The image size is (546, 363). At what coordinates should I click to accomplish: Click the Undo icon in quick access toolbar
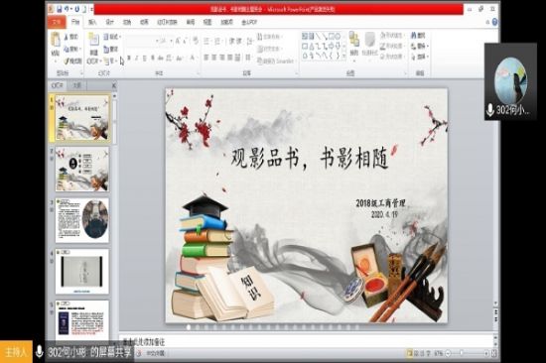(x=67, y=9)
